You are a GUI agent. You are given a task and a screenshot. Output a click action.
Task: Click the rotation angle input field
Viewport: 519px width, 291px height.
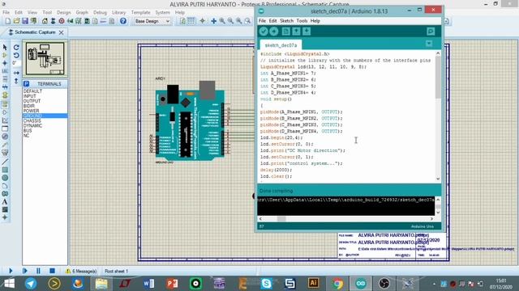[x=16, y=63]
